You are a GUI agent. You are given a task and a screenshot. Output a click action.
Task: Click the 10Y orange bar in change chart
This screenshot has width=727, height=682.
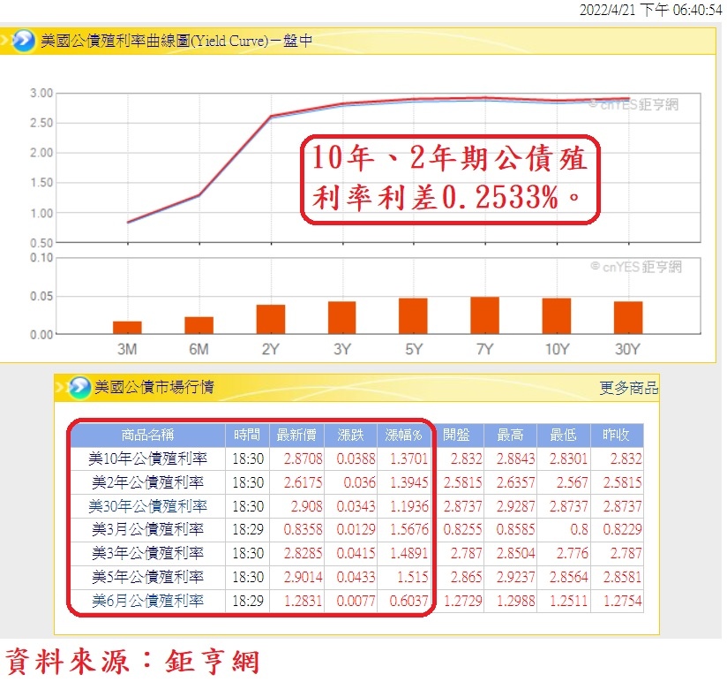pyautogui.click(x=557, y=316)
